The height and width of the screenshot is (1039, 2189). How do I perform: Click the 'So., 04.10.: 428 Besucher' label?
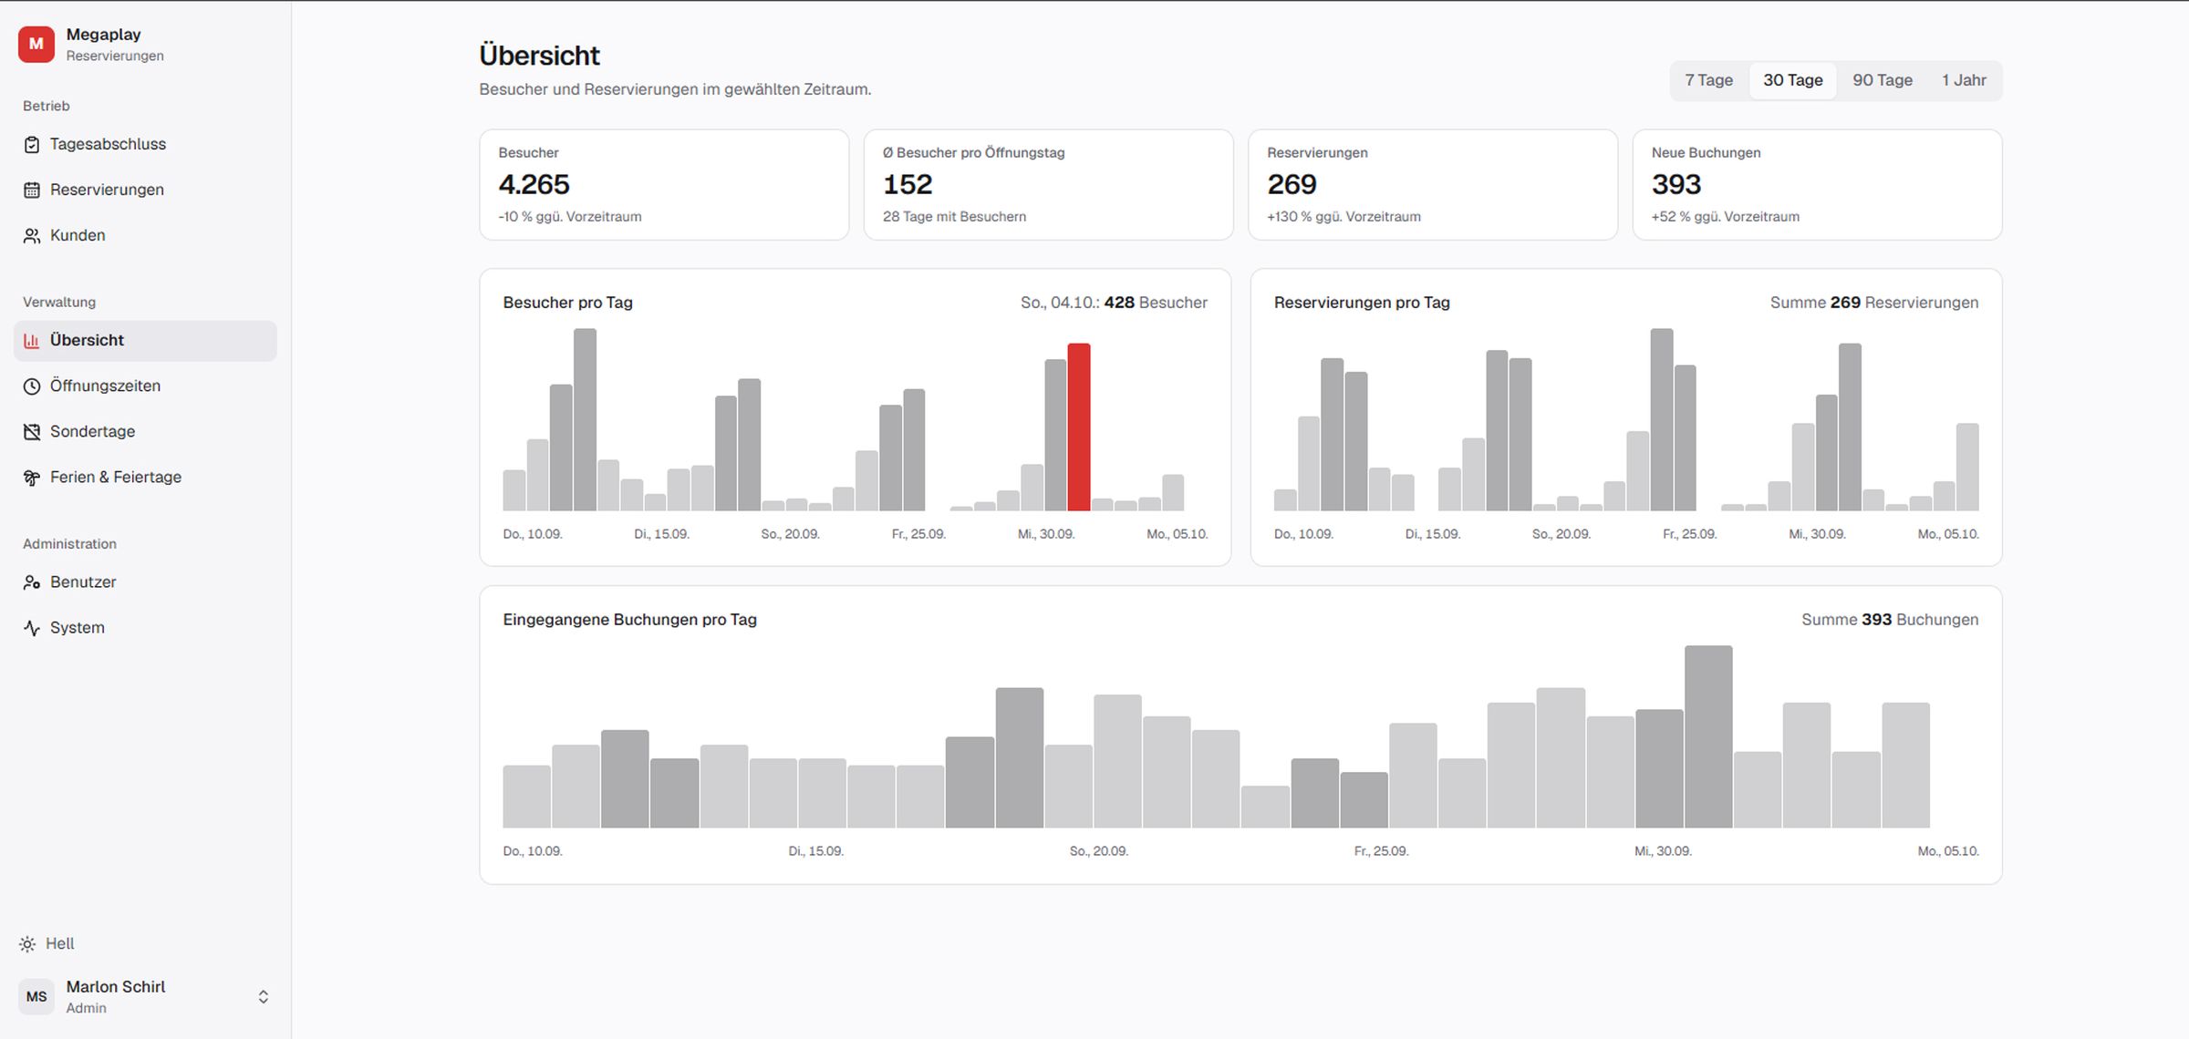(1114, 303)
